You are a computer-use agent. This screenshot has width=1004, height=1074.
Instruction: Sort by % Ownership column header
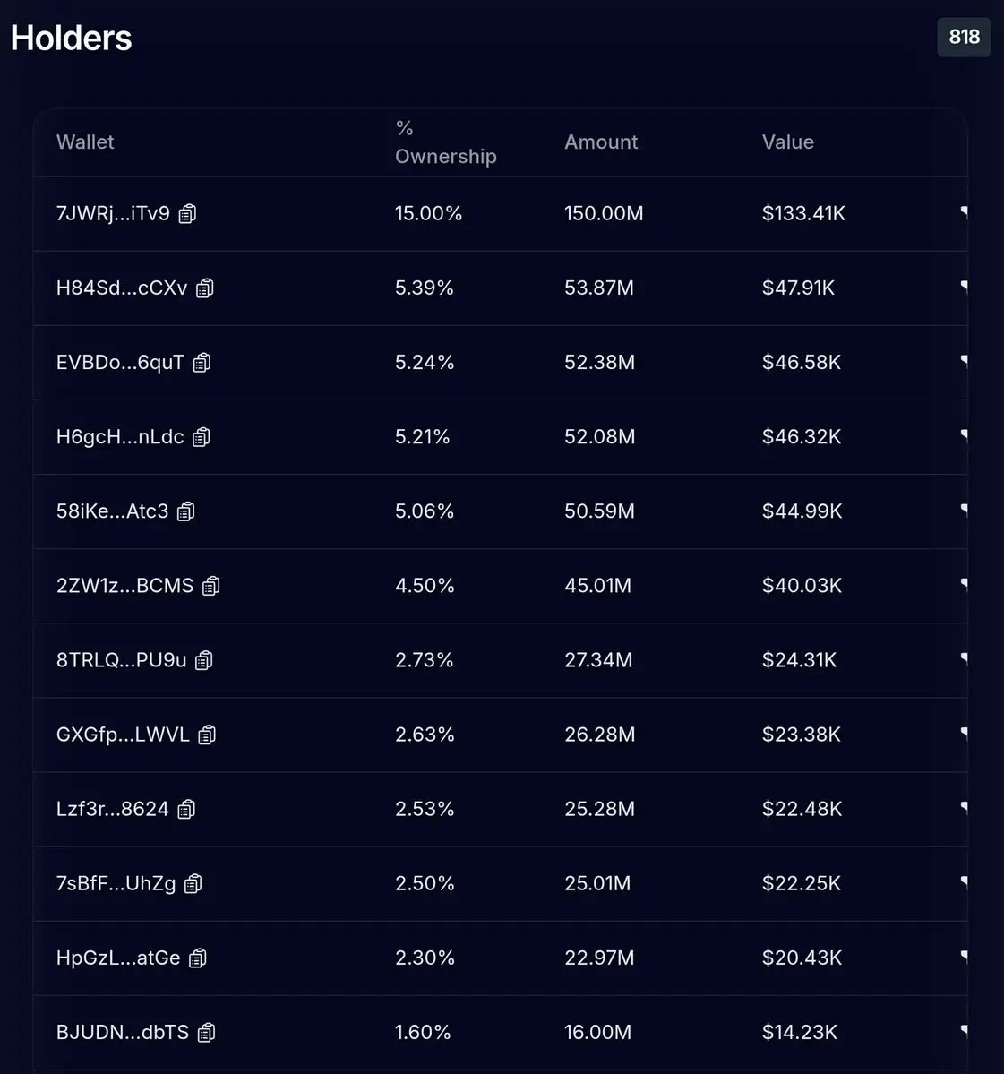pos(445,142)
